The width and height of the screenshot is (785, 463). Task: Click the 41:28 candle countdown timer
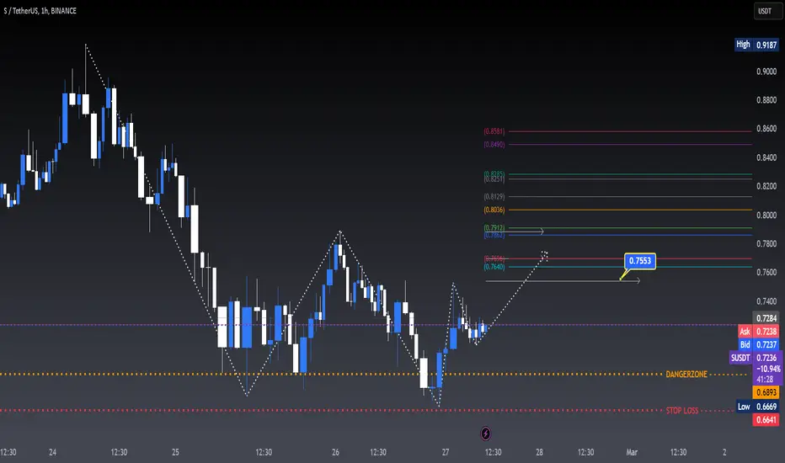(x=765, y=380)
